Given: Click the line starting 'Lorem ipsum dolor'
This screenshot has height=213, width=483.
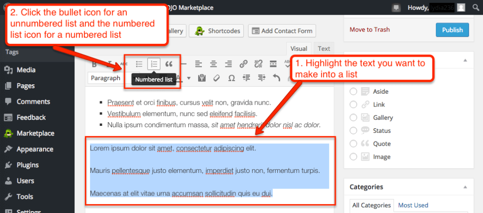Looking at the screenshot, I should [173, 148].
